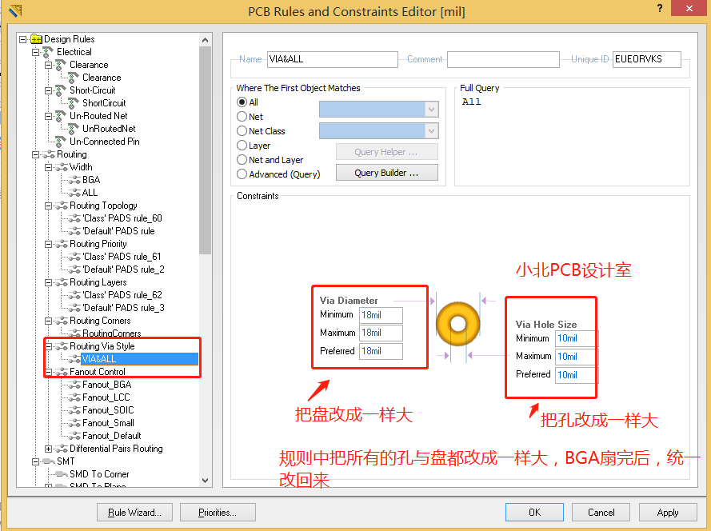This screenshot has width=711, height=531.
Task: Edit Via Diameter Maximum value
Action: (x=381, y=333)
